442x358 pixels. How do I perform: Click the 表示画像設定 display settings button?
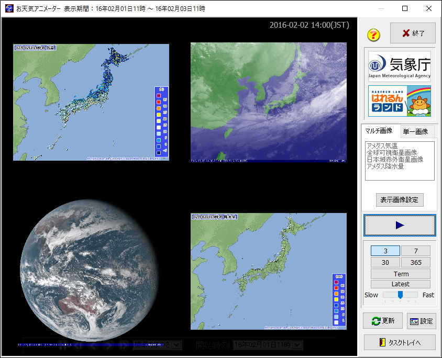(x=400, y=200)
